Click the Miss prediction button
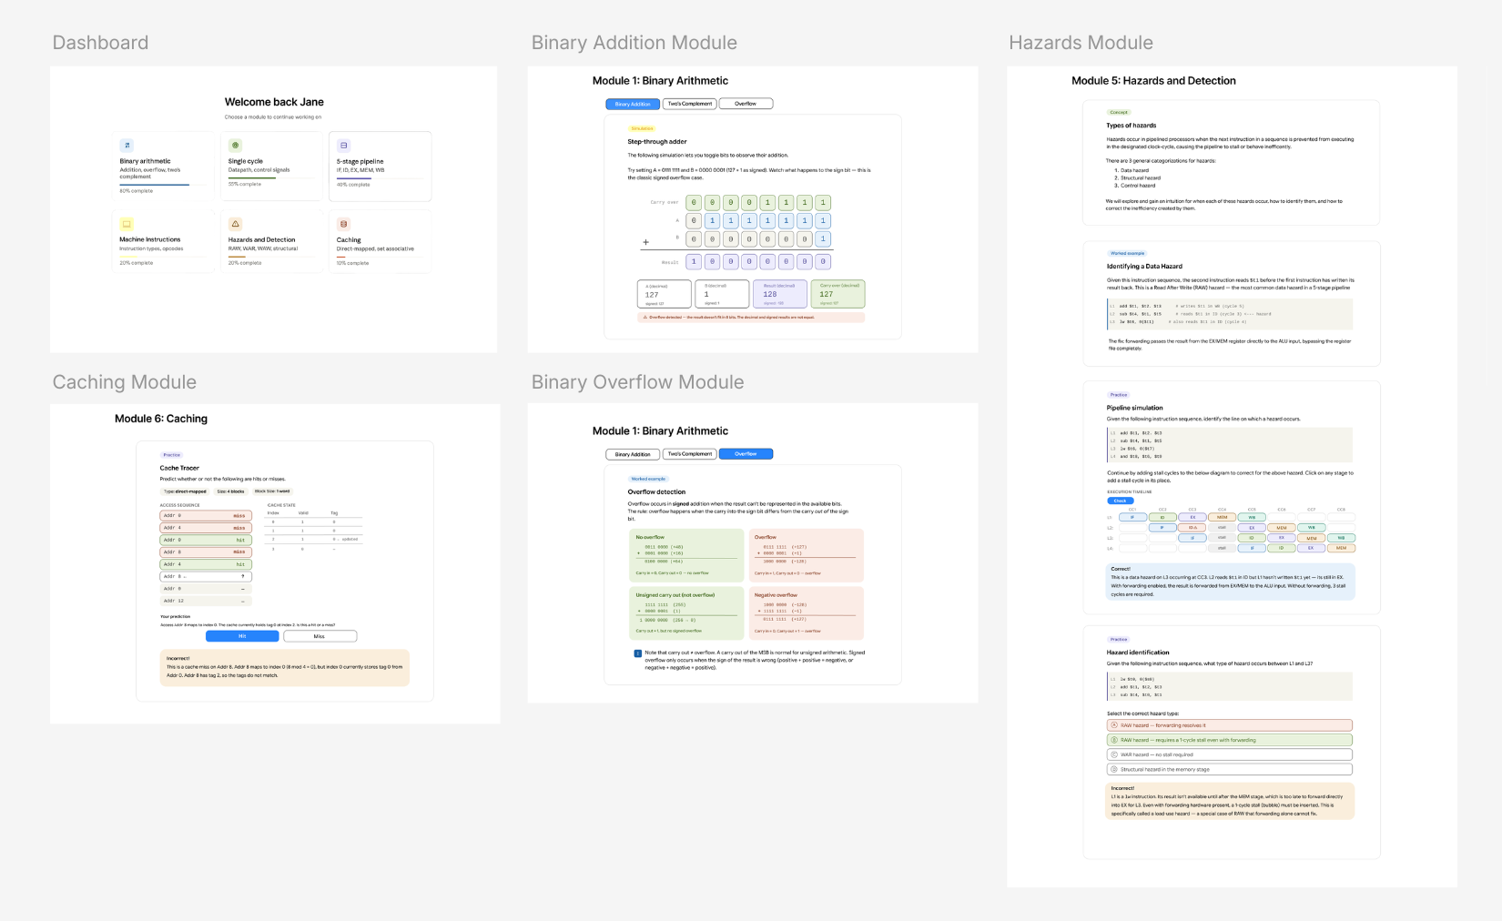Viewport: 1502px width, 921px height. tap(320, 636)
